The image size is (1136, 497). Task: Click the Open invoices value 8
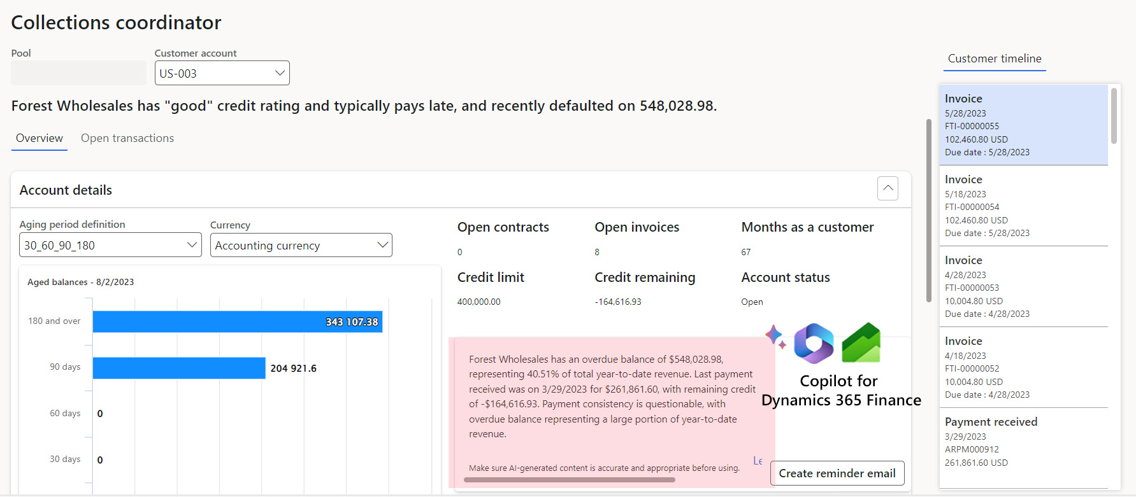597,252
